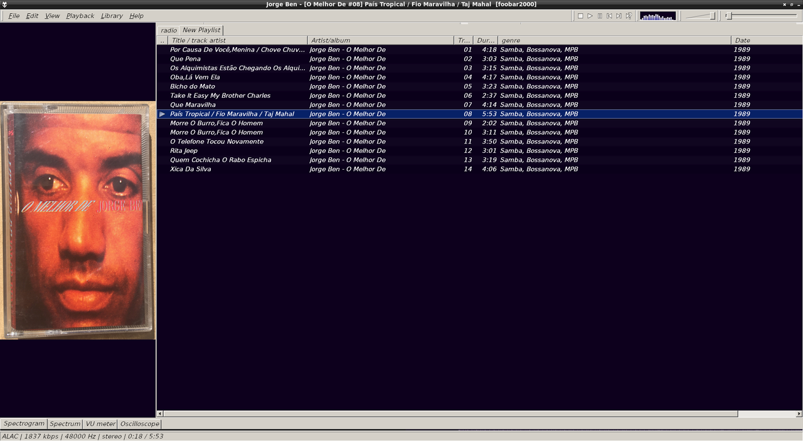Sort by Artist/album column header
This screenshot has height=441, width=803.
click(x=381, y=40)
